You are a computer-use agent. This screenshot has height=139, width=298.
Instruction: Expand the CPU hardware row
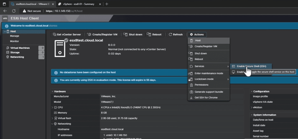[x=52, y=107]
